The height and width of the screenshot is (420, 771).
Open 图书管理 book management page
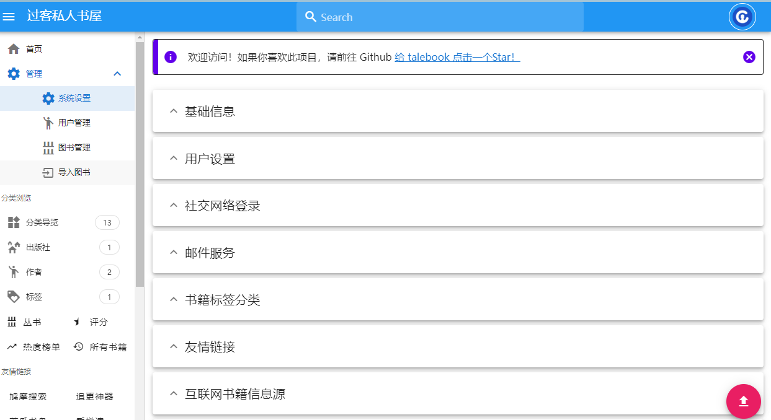74,147
